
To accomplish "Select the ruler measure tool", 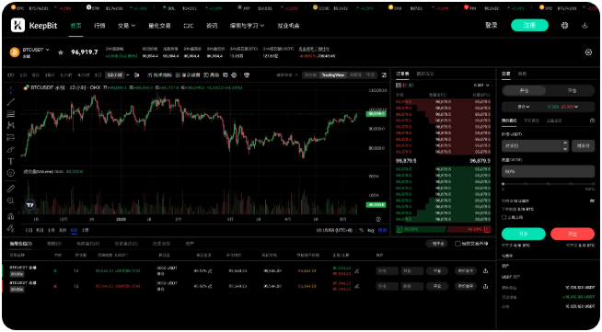I will (x=11, y=189).
